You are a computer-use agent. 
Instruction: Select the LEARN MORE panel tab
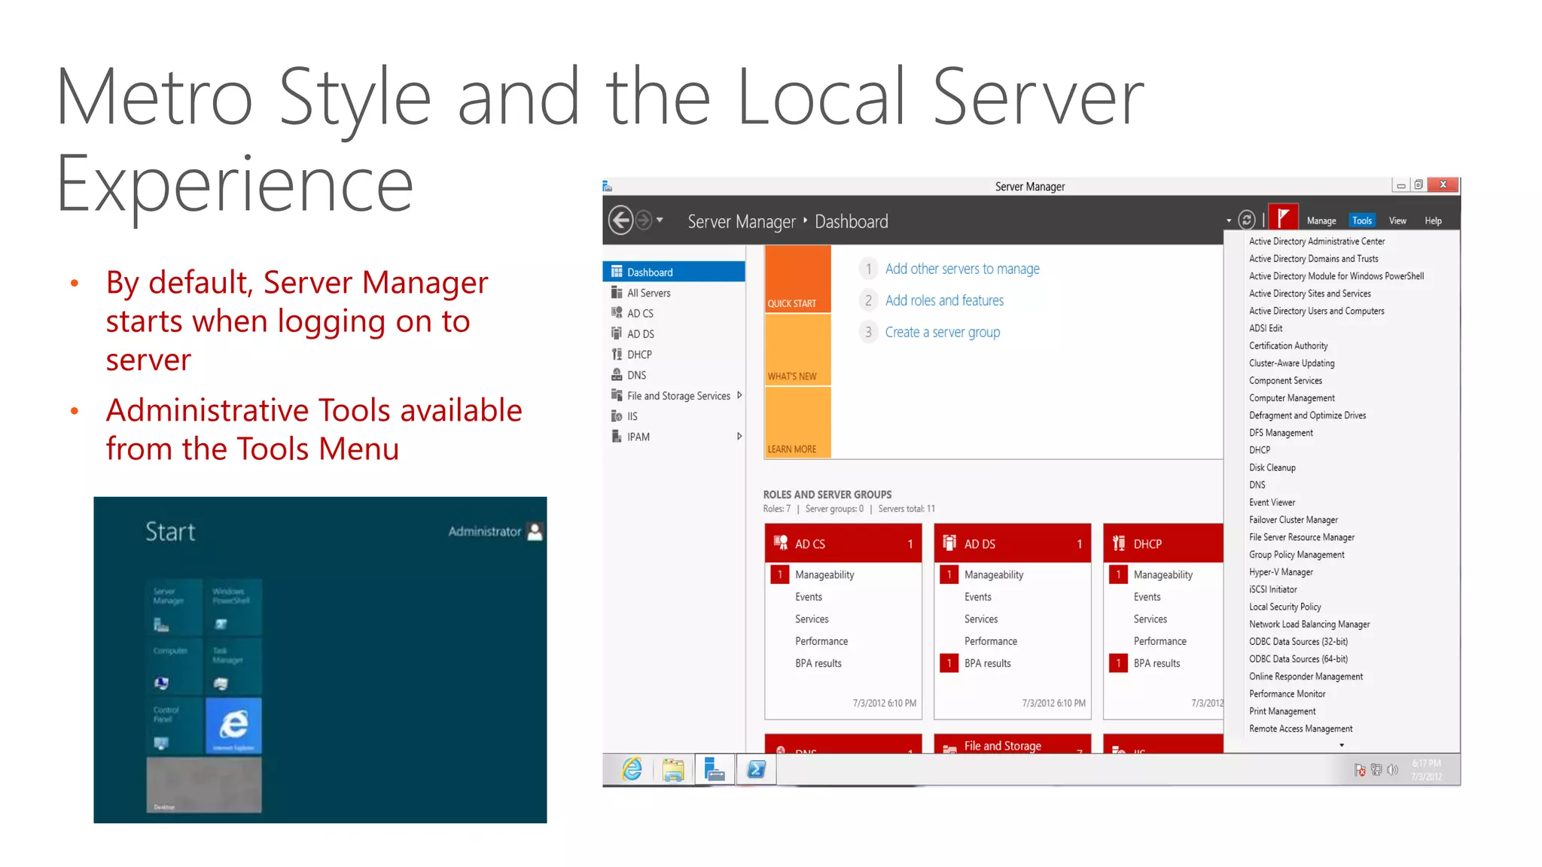pos(798,422)
